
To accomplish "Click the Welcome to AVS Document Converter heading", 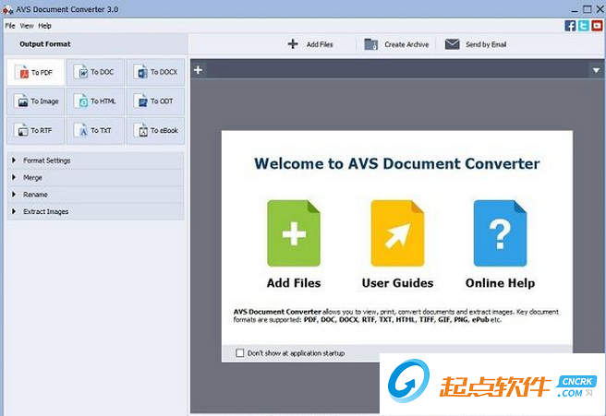I will 397,163.
